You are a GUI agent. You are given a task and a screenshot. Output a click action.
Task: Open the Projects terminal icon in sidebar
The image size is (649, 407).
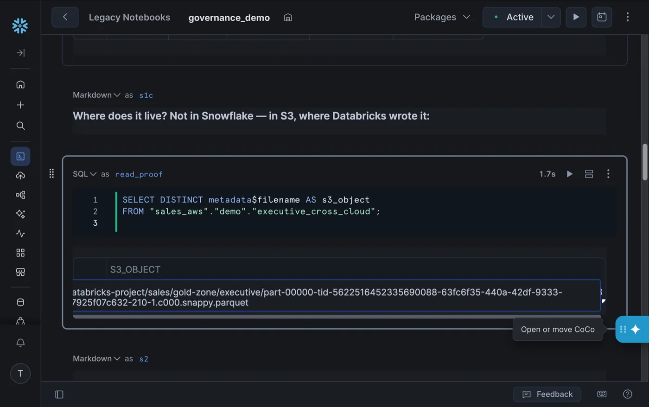click(x=20, y=156)
